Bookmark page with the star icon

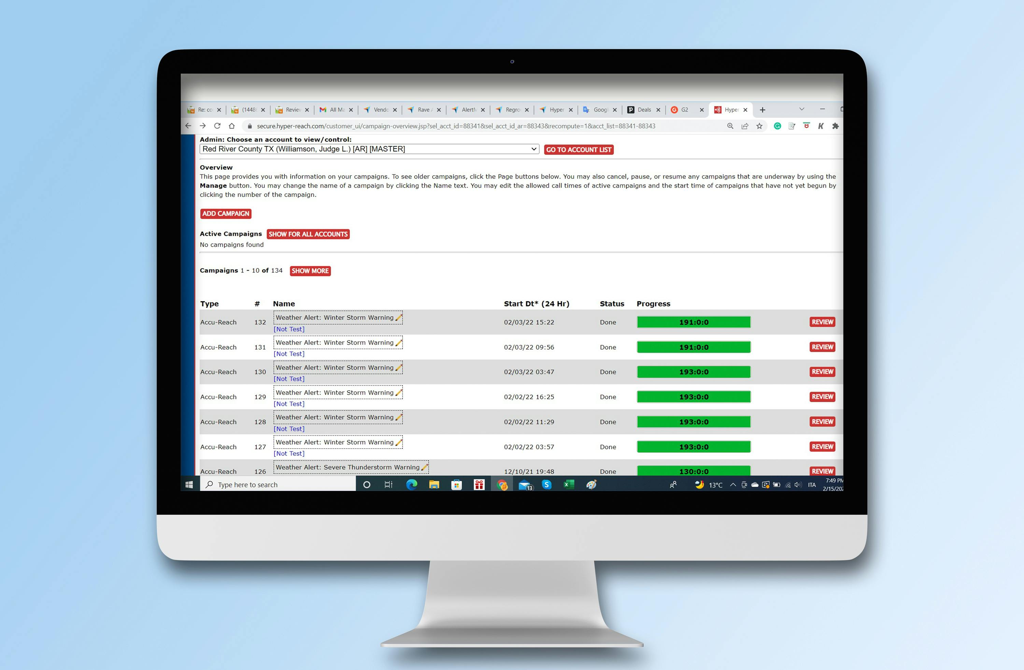(759, 126)
